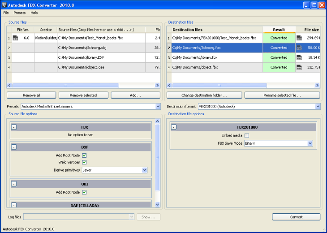Click Rename selected file button
The width and height of the screenshot is (327, 233).
(282, 95)
